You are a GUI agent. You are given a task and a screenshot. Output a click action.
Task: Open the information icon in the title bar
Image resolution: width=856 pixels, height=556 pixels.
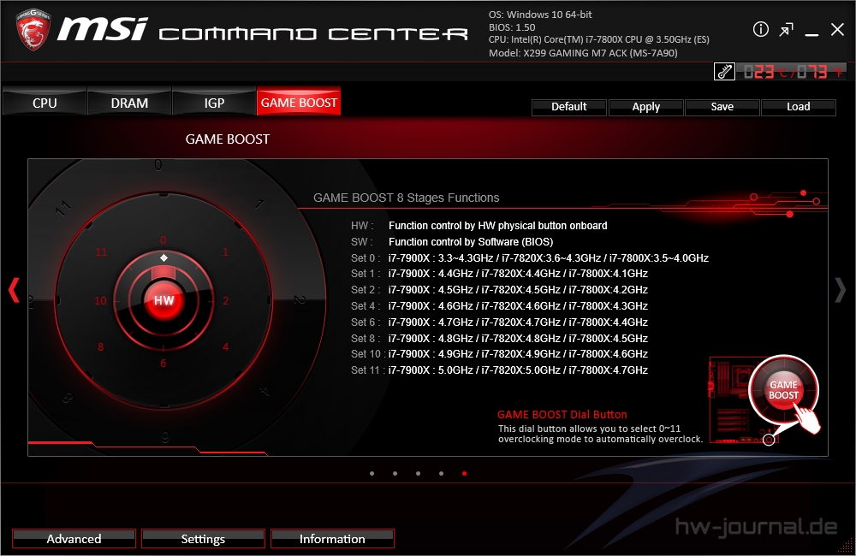coord(760,29)
